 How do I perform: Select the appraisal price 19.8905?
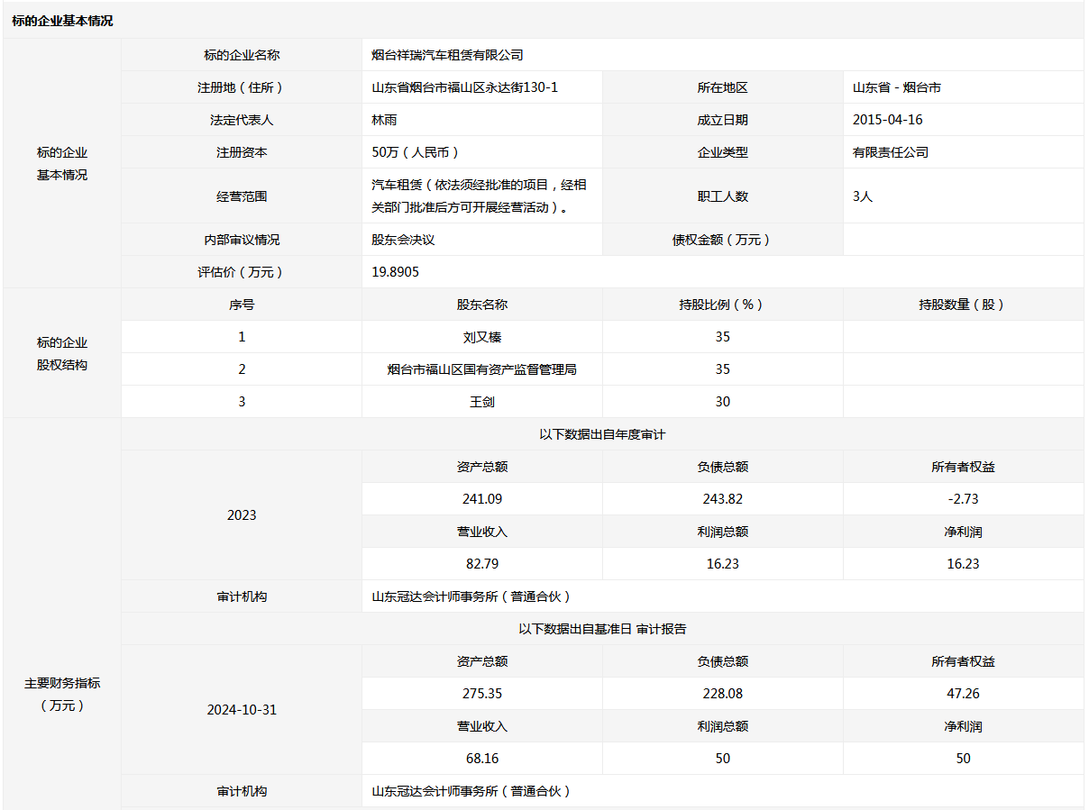point(395,272)
